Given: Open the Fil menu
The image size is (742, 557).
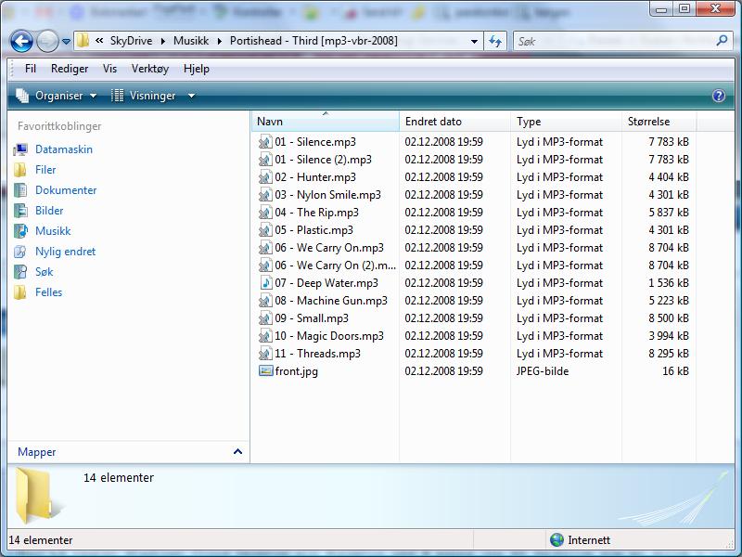Looking at the screenshot, I should (31, 69).
